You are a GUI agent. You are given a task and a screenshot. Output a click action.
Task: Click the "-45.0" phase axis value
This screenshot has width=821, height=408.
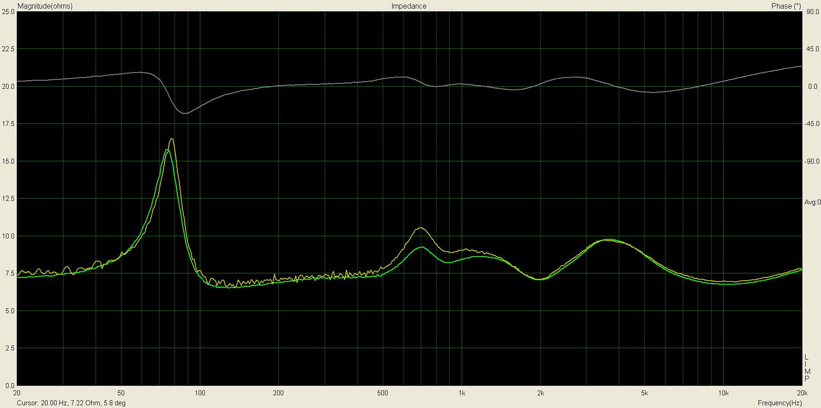811,124
